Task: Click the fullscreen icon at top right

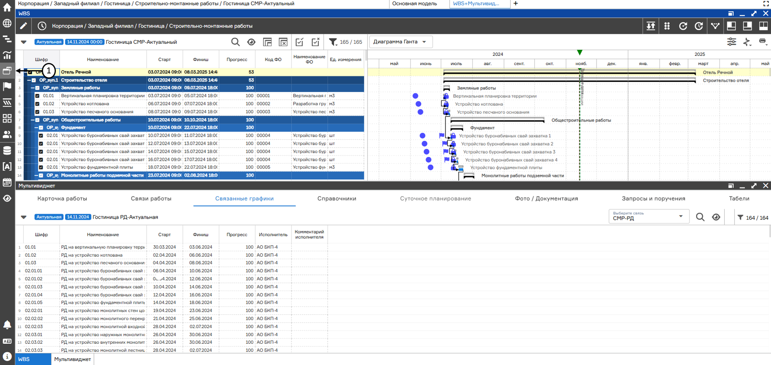Action: tap(766, 4)
